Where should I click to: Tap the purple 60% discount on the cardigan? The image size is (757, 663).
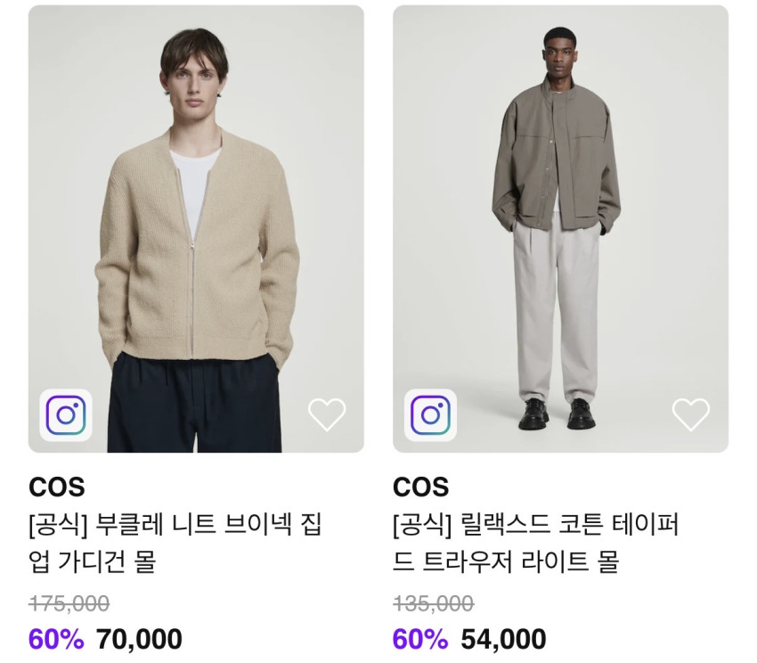56,639
